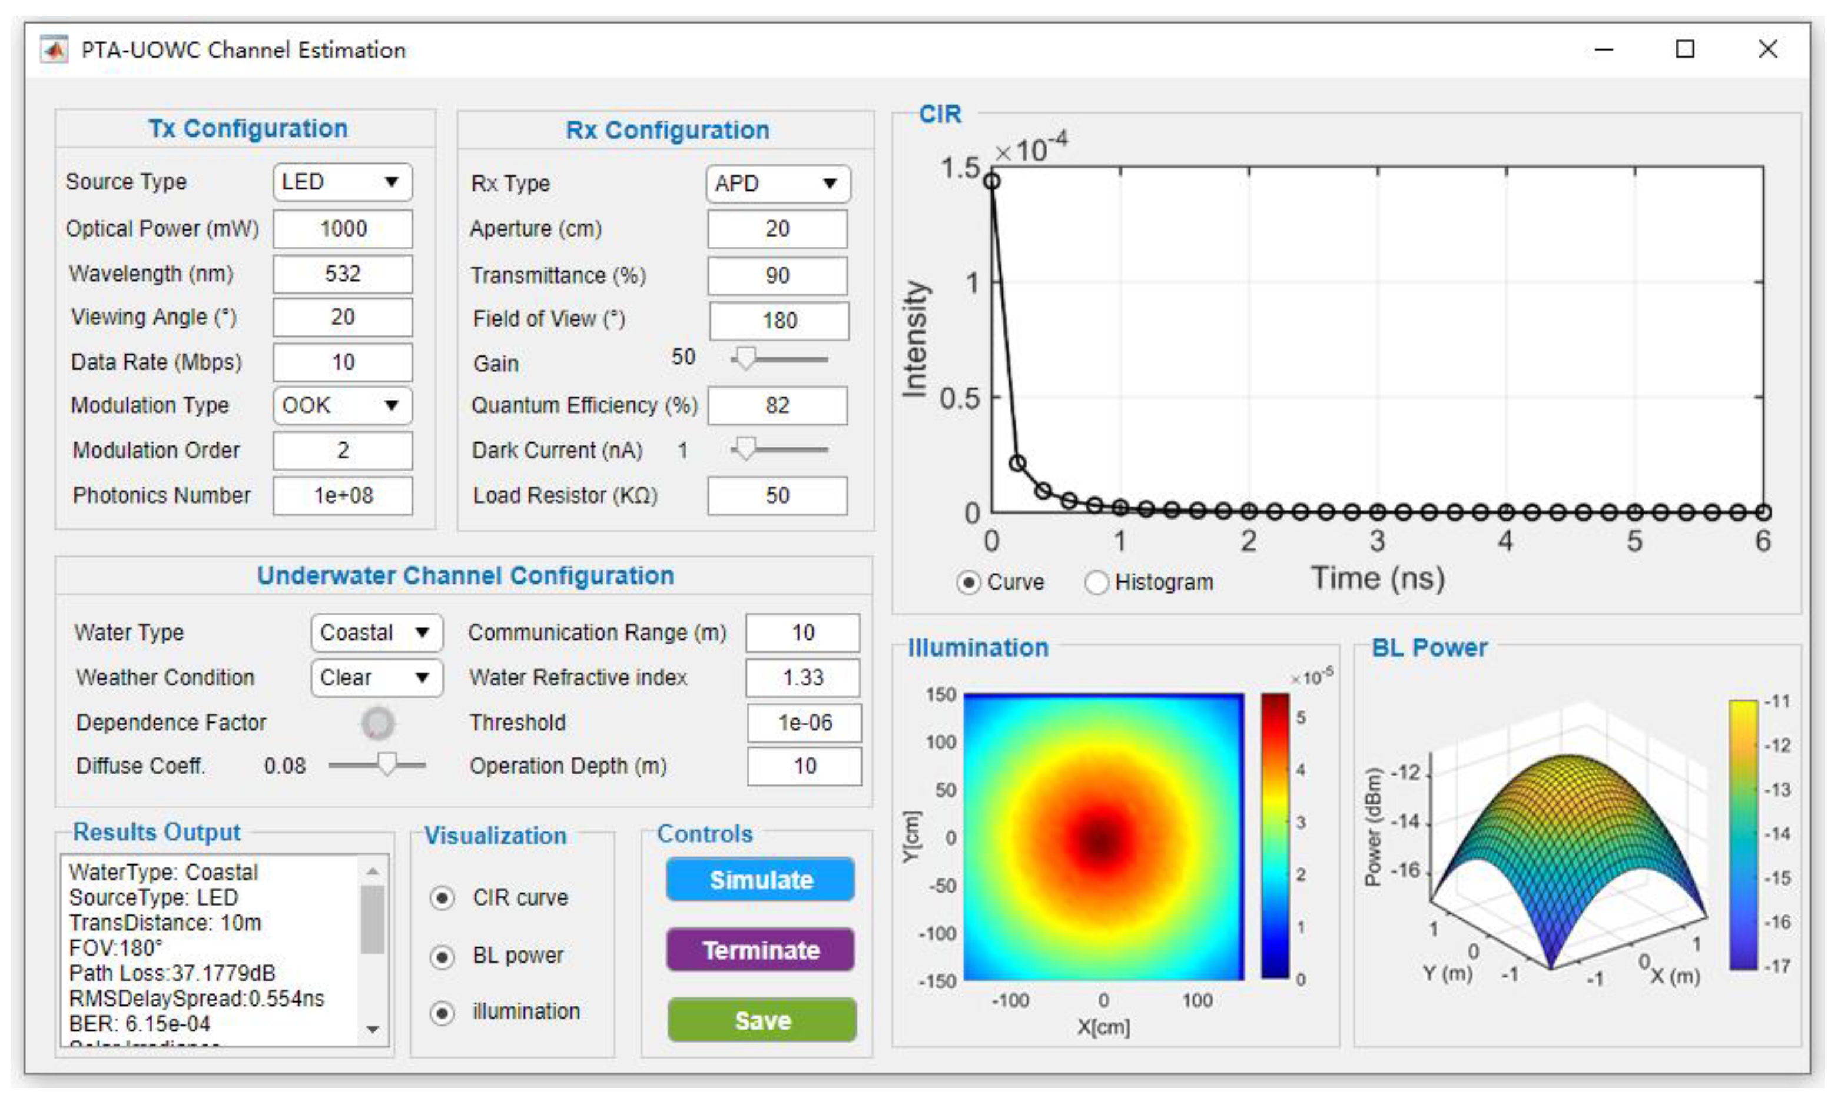1841x1105 pixels.
Task: Click the green Save button
Action: point(761,1020)
